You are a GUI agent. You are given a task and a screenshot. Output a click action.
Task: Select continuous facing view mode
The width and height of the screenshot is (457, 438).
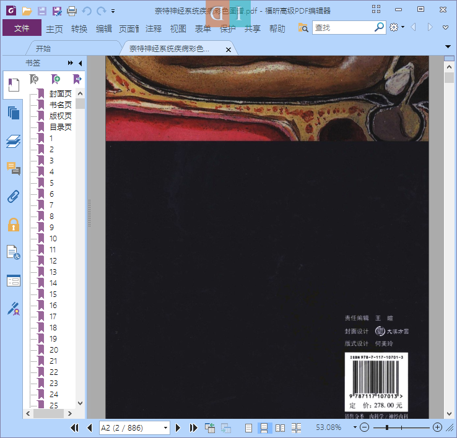pyautogui.click(x=296, y=428)
